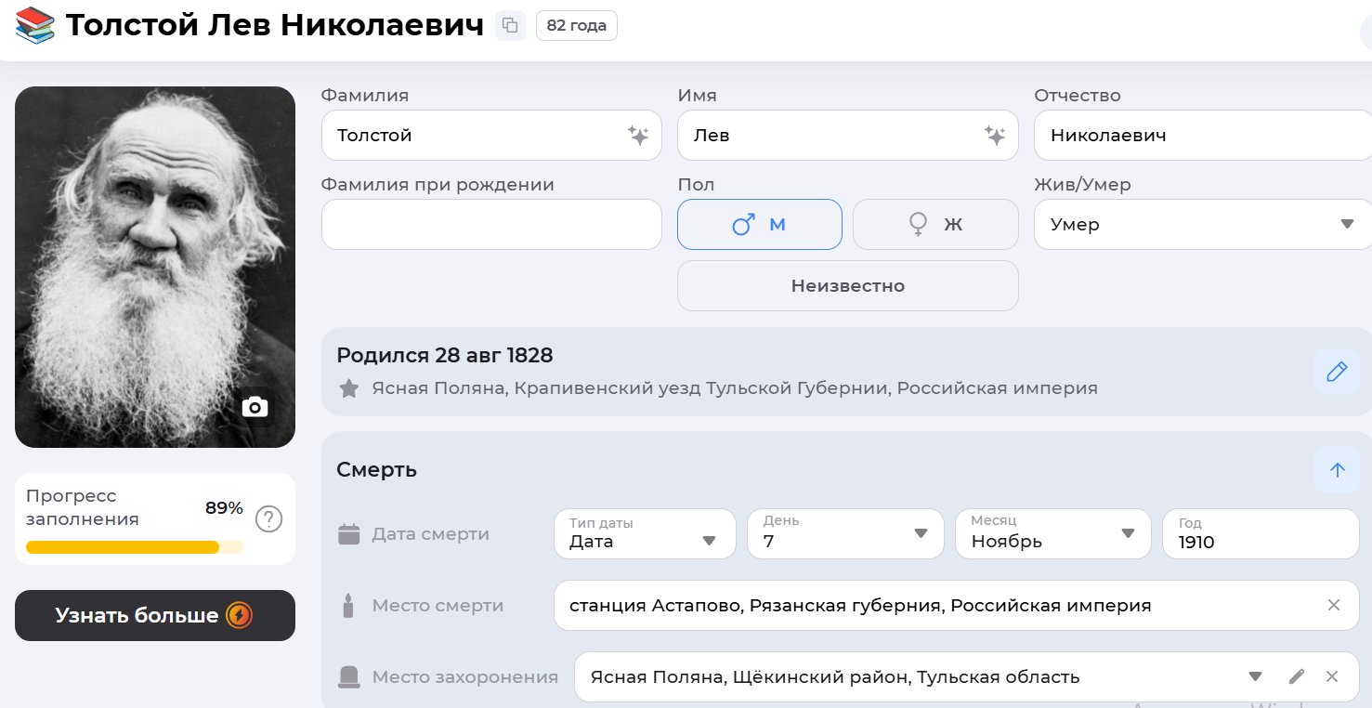Click the portrait photo of Tolstoy
The height and width of the screenshot is (708, 1372).
click(155, 267)
